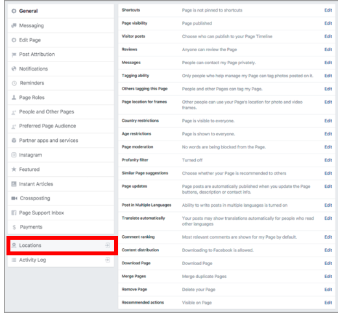Click the Instant Articles icon
Viewport: 338px width, 313px height.
tap(14, 184)
